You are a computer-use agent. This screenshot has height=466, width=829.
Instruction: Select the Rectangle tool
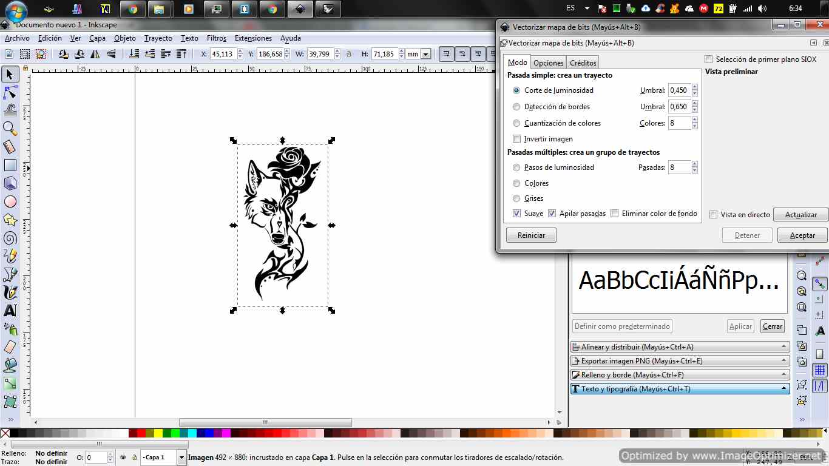pyautogui.click(x=10, y=165)
